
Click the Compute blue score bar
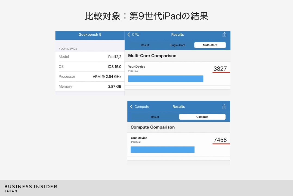tap(162, 150)
